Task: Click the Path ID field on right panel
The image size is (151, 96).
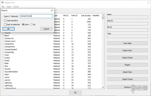Action: tap(127, 24)
